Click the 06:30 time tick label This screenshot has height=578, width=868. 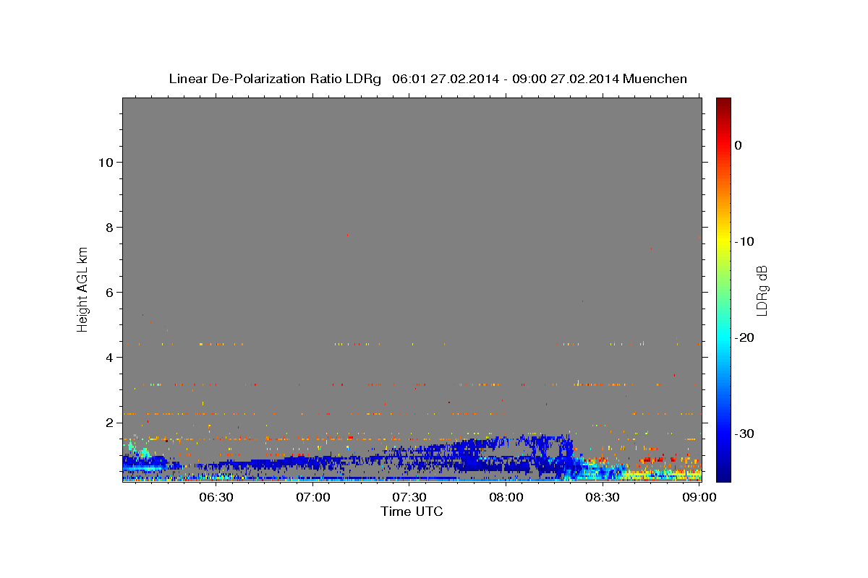(x=216, y=498)
